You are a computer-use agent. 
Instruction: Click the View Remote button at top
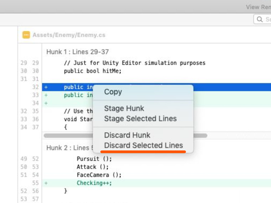coord(259,7)
